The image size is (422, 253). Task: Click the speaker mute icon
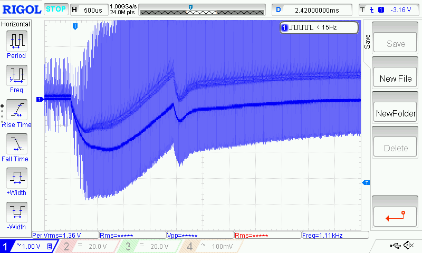pos(408,246)
